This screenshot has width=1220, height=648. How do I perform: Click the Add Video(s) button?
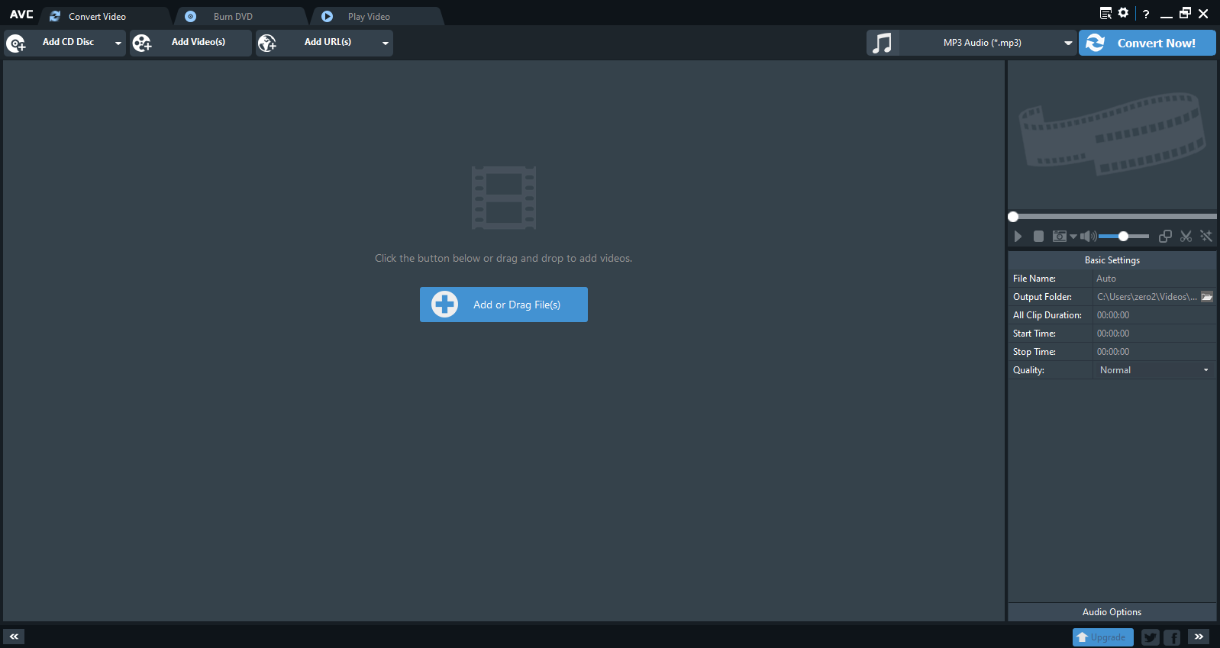[191, 43]
